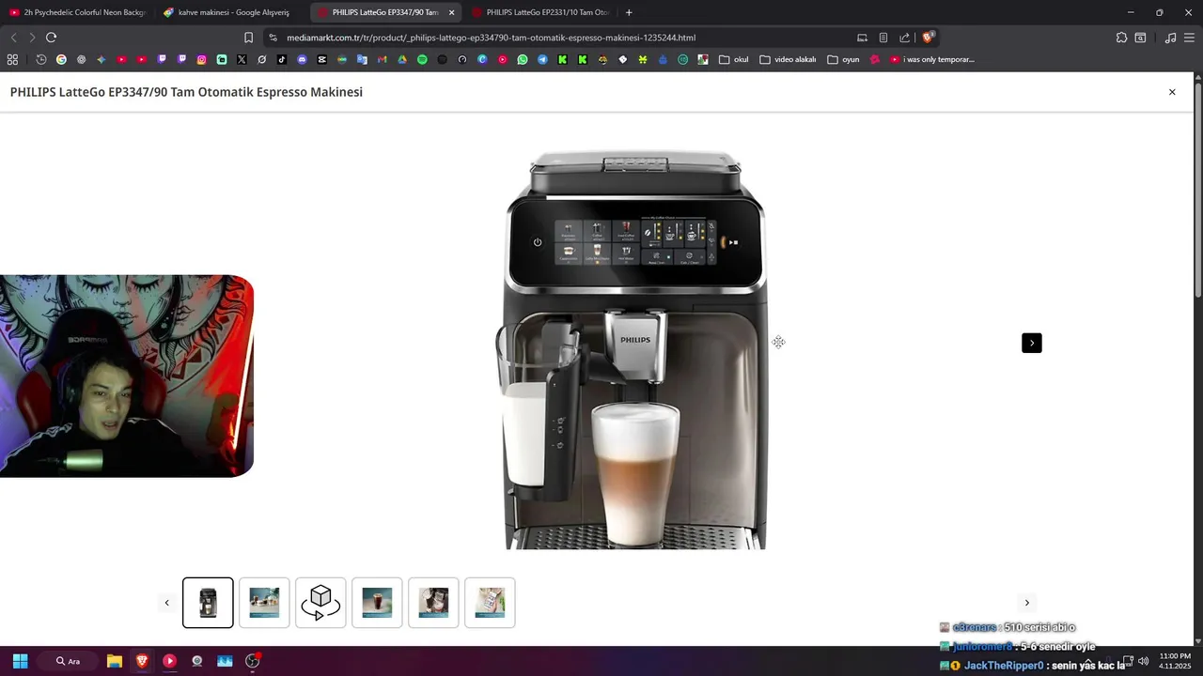Open the Gmail bookmark icon
Screen dimensions: 1203x676
(x=382, y=59)
